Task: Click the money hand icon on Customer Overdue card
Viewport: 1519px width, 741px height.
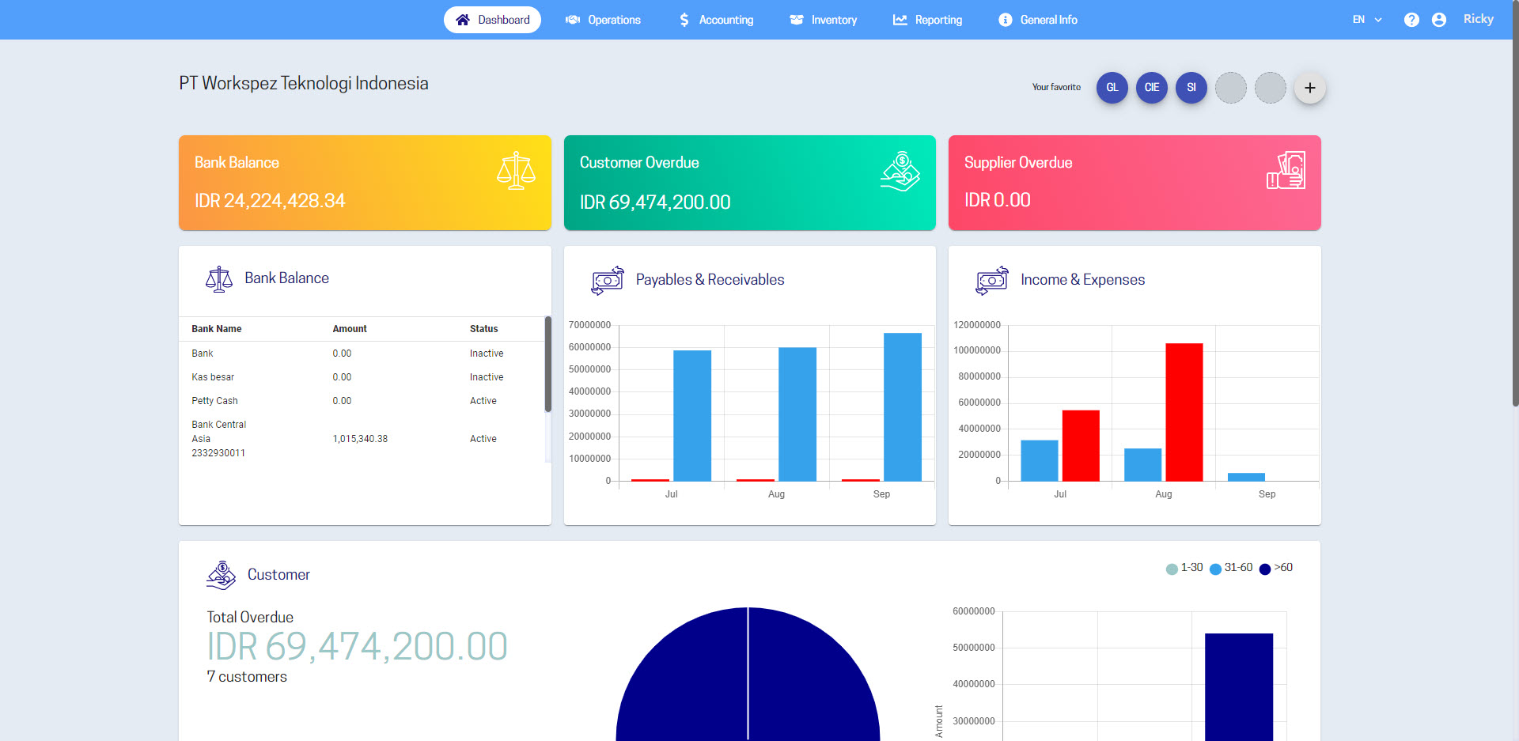Action: pyautogui.click(x=900, y=171)
